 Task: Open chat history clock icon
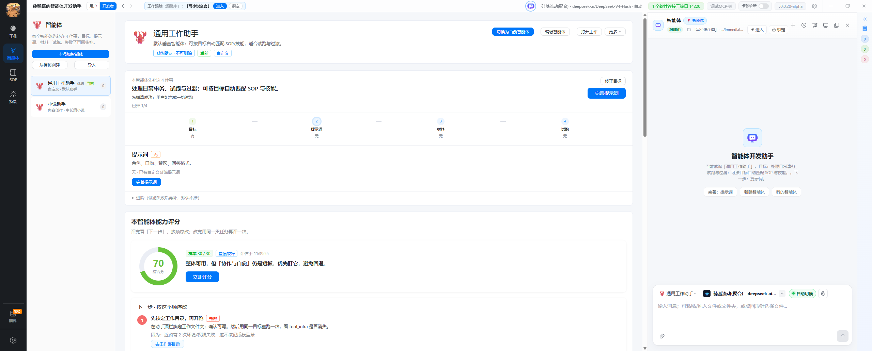click(804, 25)
